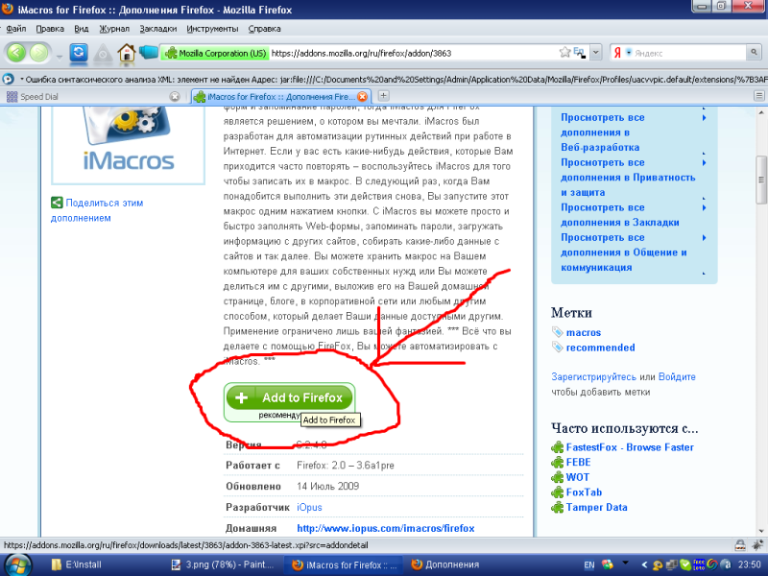Open the back/forward history dropdown arrow

[x=60, y=57]
